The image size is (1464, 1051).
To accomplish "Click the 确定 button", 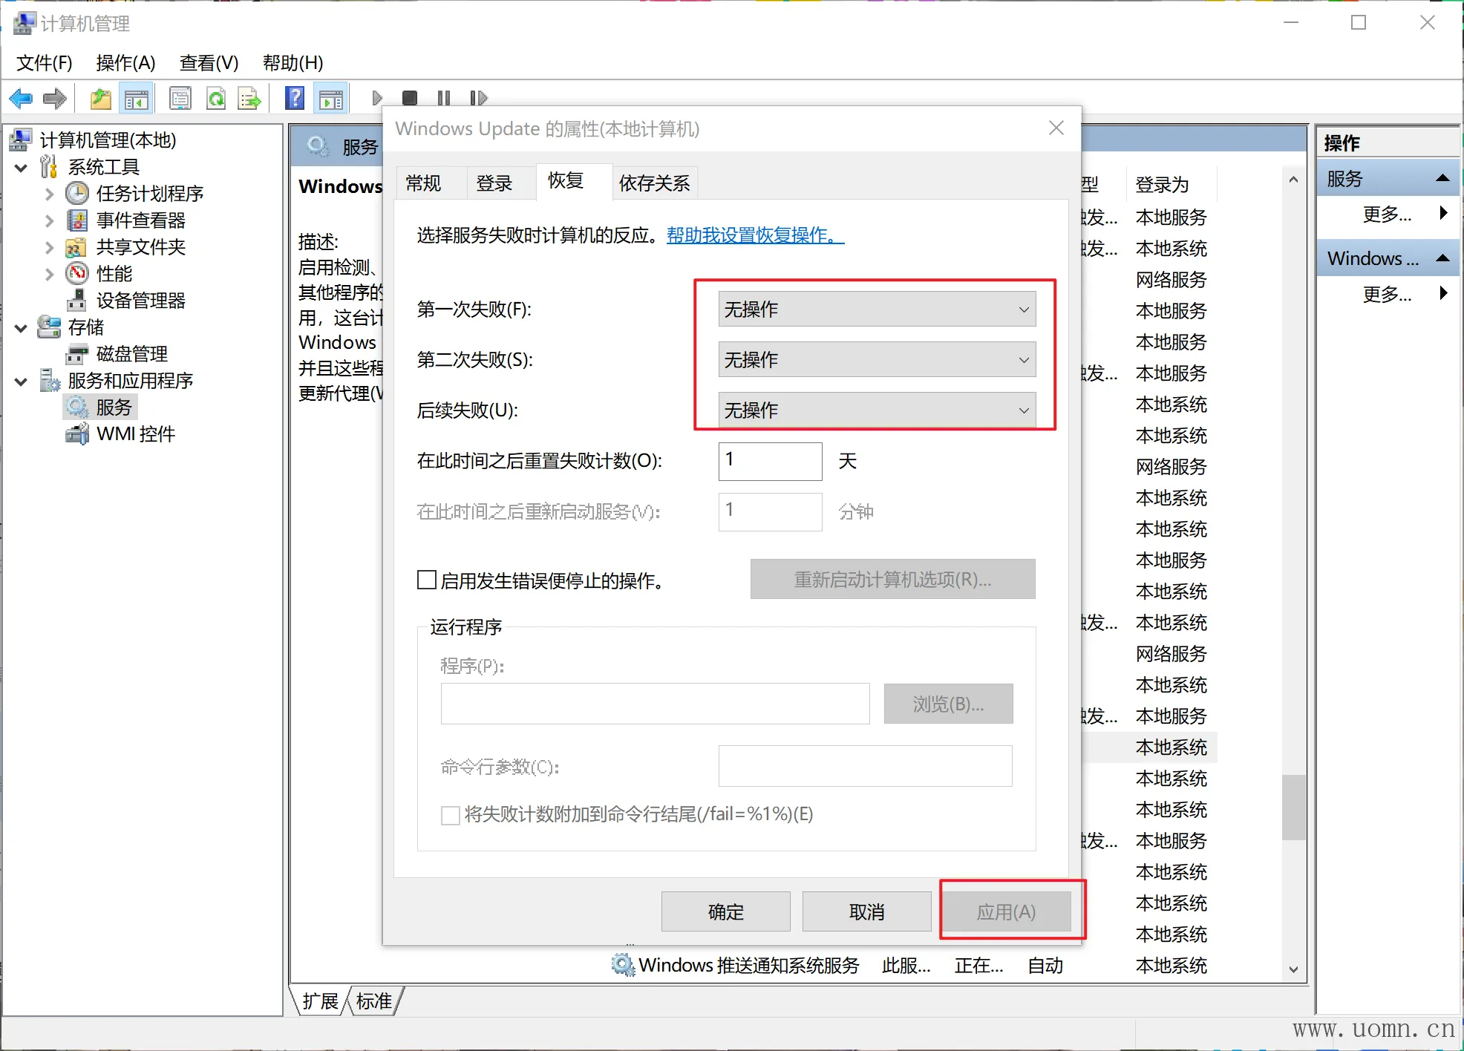I will tap(725, 911).
